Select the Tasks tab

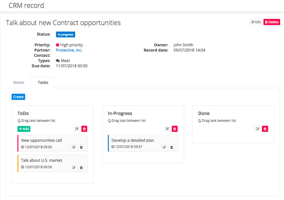(x=43, y=83)
